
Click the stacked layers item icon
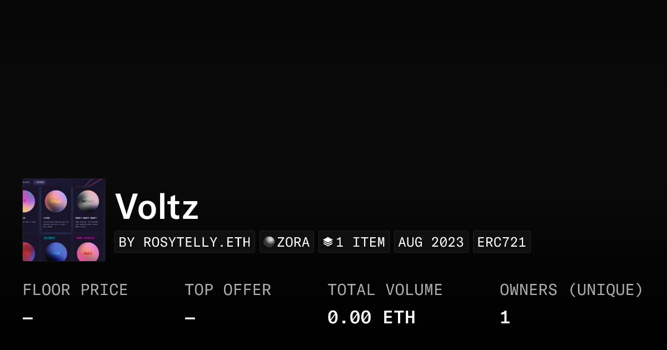tap(328, 242)
